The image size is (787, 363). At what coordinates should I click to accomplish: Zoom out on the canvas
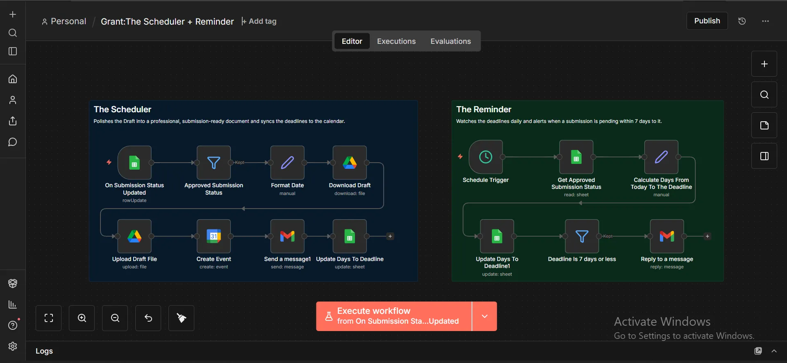click(115, 318)
